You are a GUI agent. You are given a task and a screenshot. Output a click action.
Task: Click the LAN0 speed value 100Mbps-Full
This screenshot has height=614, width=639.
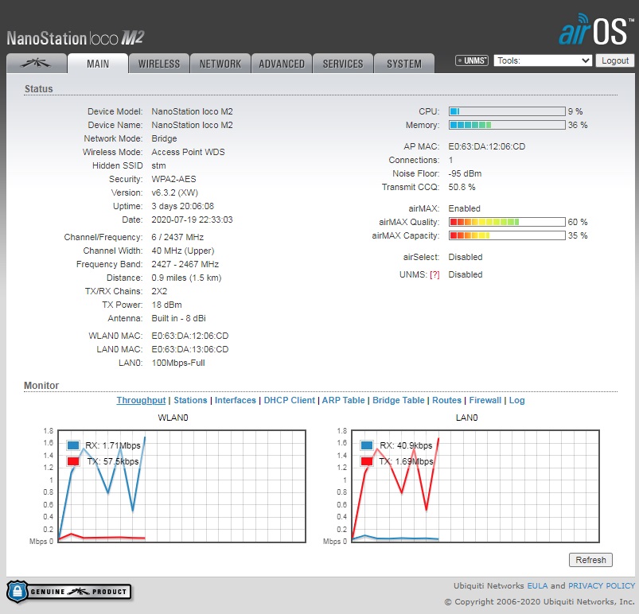(178, 363)
